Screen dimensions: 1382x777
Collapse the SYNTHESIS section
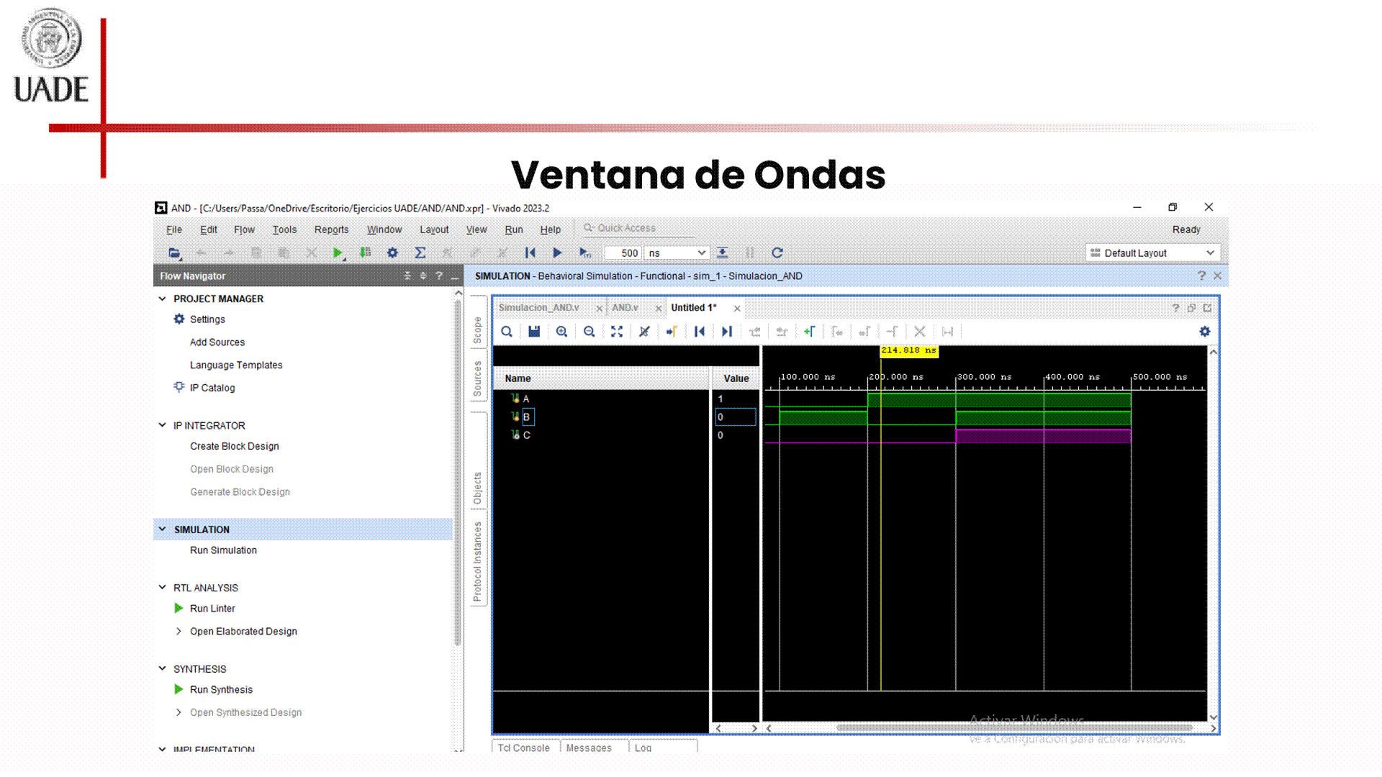(x=163, y=668)
